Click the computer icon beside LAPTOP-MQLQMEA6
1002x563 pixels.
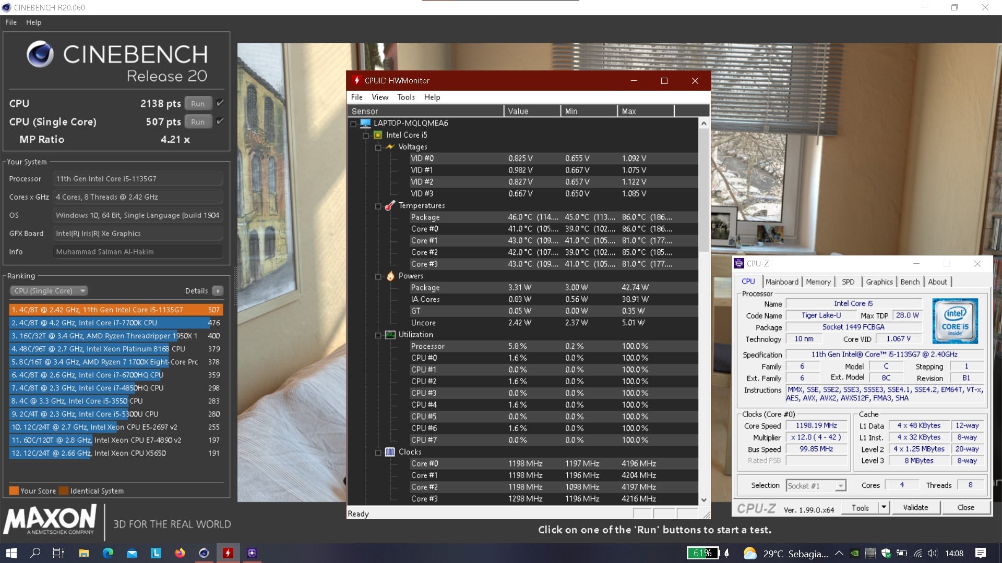click(x=365, y=123)
